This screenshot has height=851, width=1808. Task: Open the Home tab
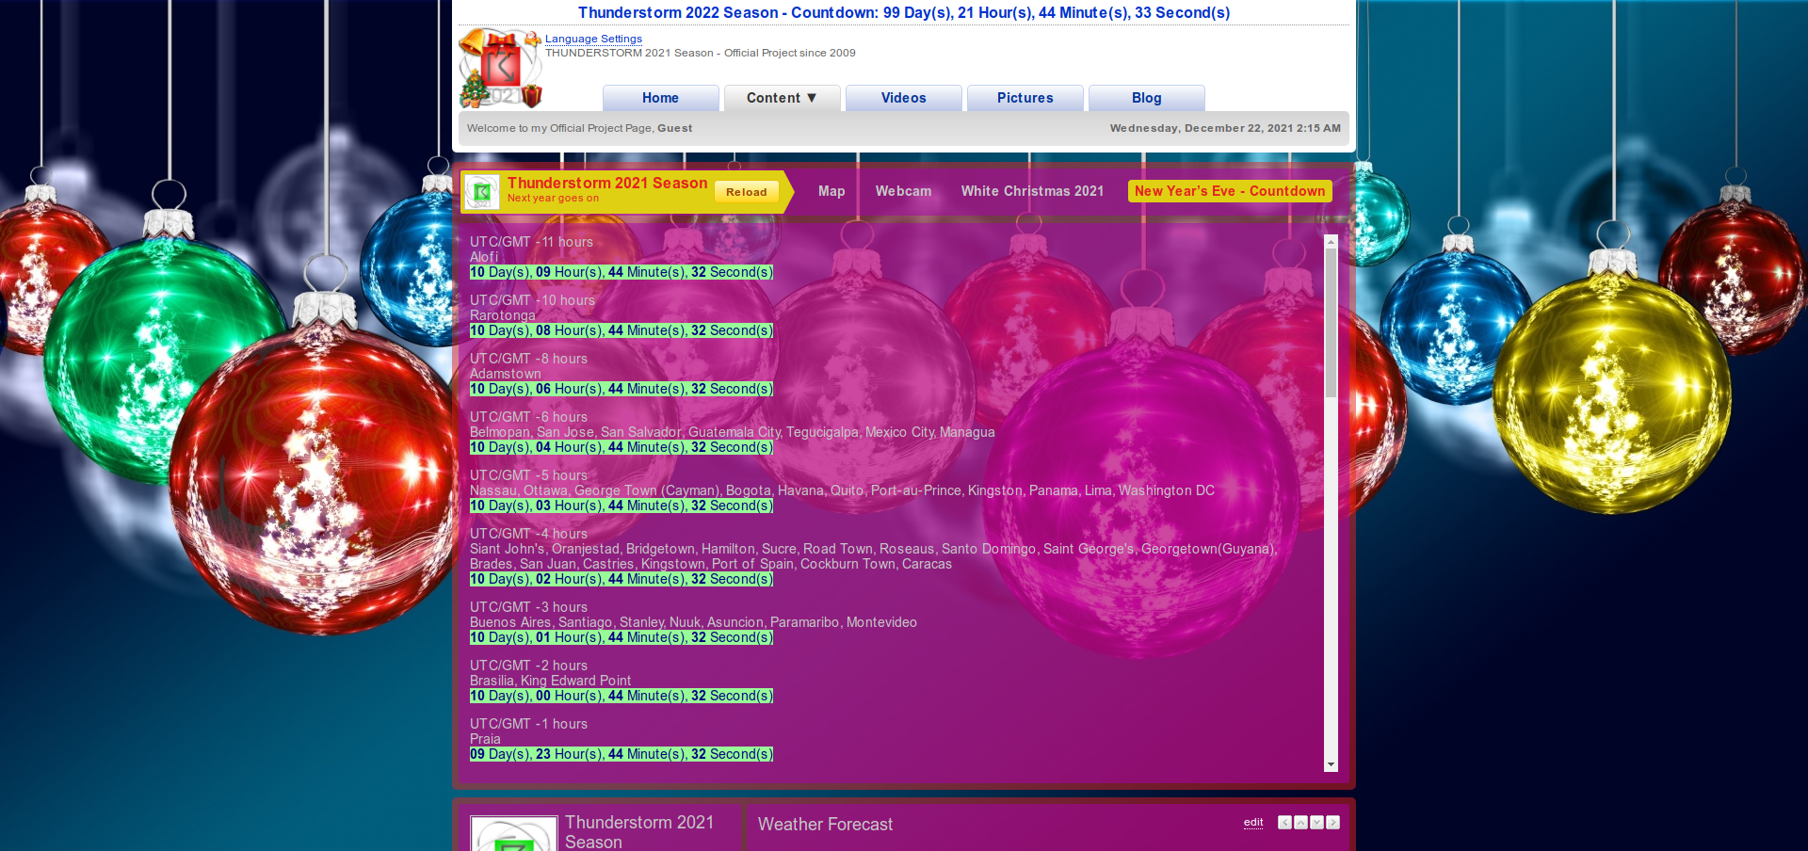660,98
